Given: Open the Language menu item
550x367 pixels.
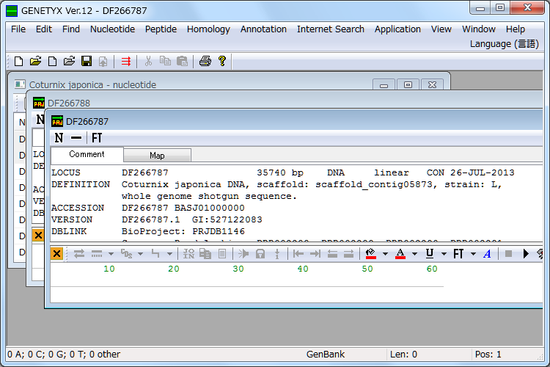Looking at the screenshot, I should 504,44.
